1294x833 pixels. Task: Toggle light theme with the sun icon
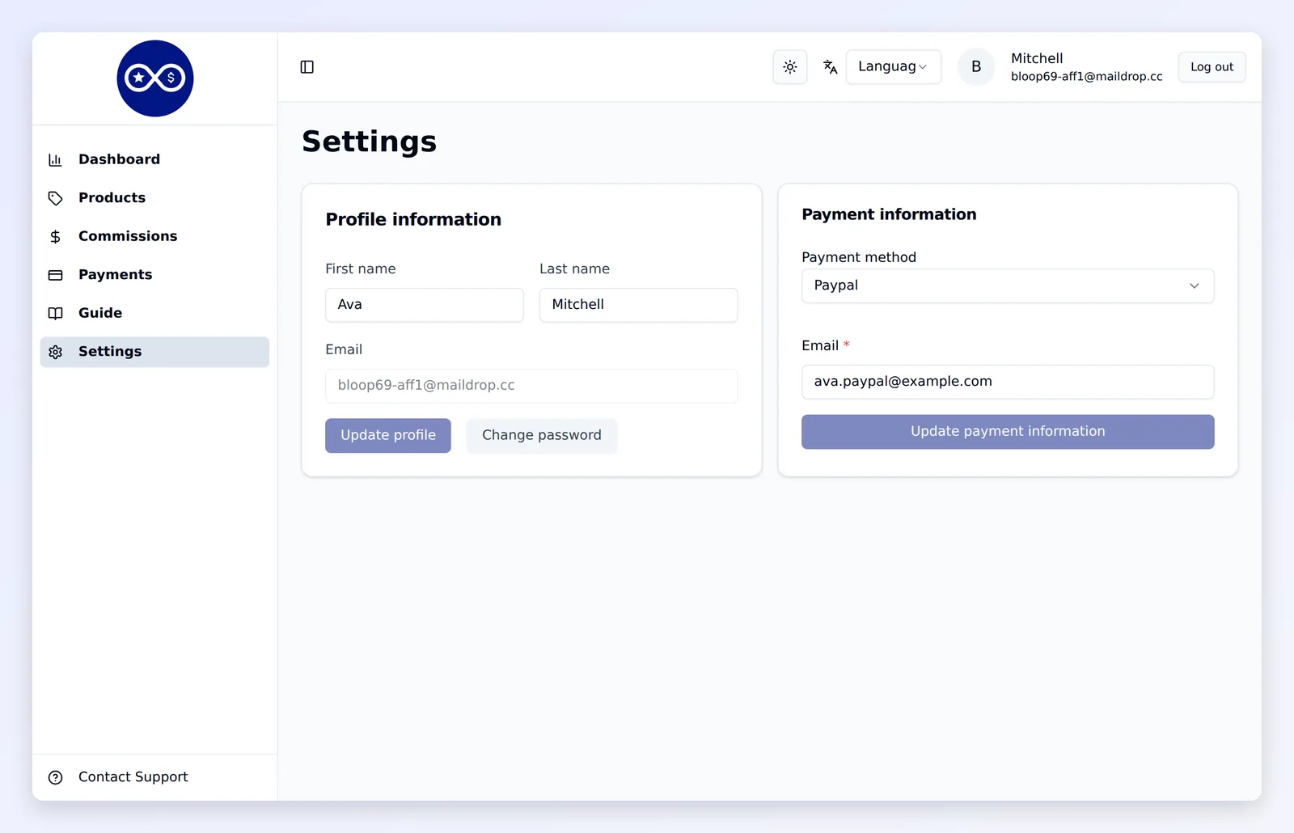(x=790, y=67)
